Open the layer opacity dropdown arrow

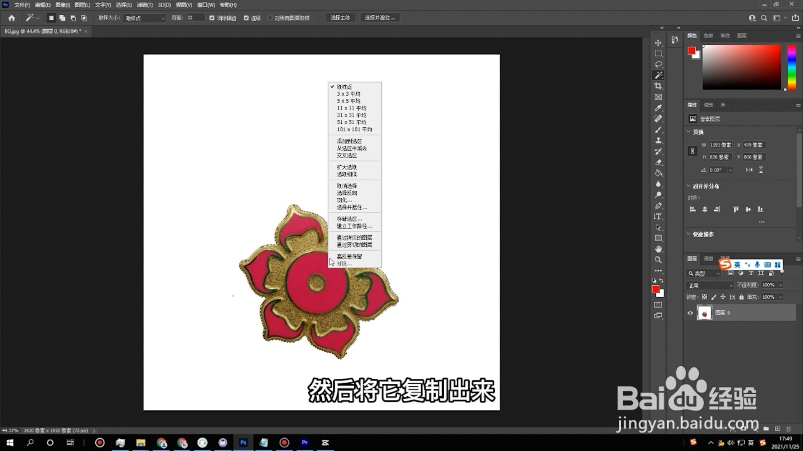780,285
